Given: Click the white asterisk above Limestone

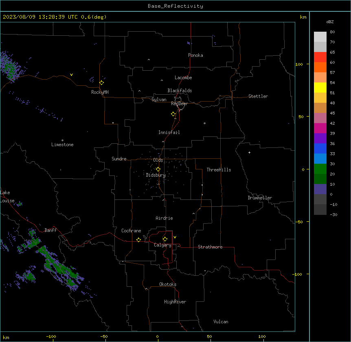Looking at the screenshot, I should 62,141.
